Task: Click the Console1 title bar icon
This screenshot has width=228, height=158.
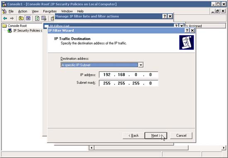Action: point(5,4)
